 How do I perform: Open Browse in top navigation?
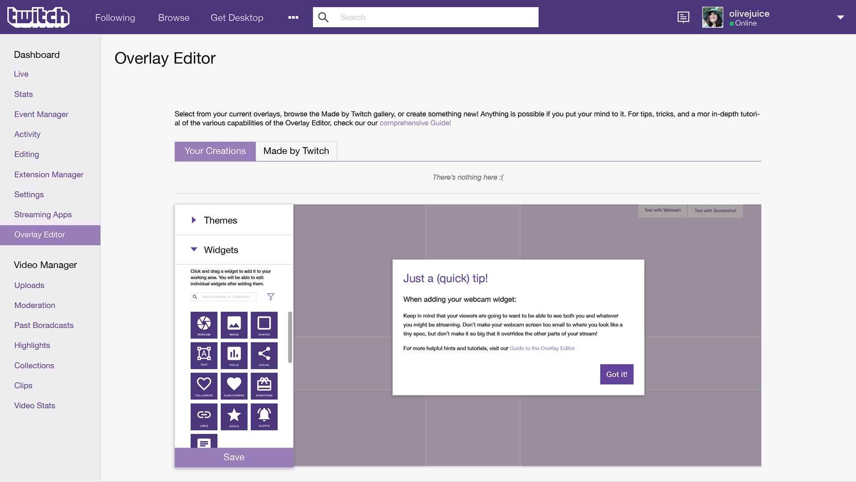[x=174, y=17]
